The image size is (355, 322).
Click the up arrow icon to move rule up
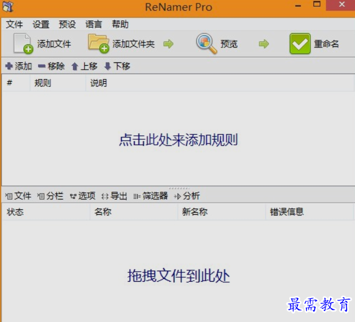75,66
